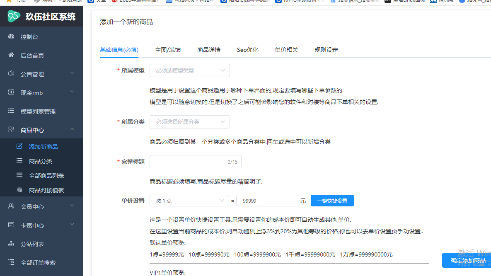491x276 pixels.
Task: Switch to 基础信息(必填) tab
Action: click(x=119, y=50)
